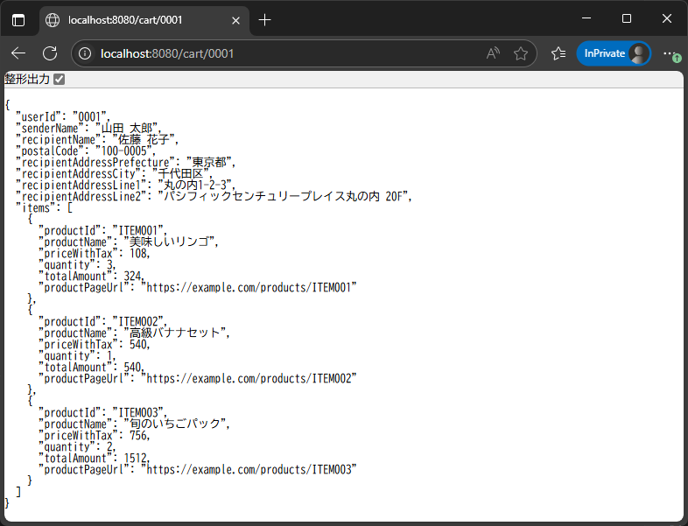Viewport: 688px width, 526px height.
Task: Click the productId ITEM002 line
Action: pyautogui.click(x=102, y=322)
